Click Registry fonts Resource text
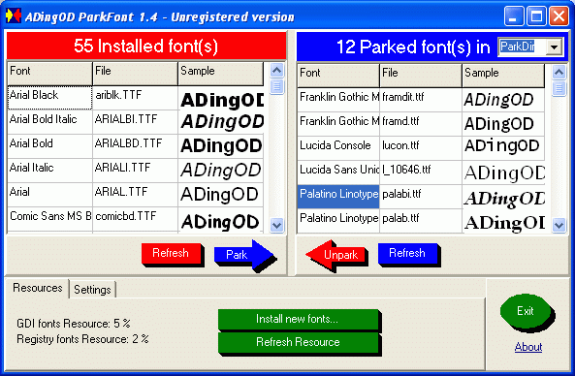 coord(82,339)
